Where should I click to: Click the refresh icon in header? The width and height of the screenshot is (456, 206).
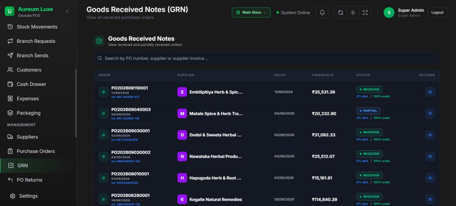340,12
